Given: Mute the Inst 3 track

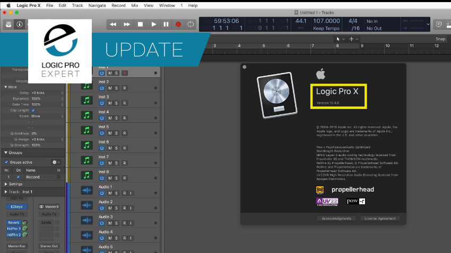Looking at the screenshot, I should (x=110, y=103).
